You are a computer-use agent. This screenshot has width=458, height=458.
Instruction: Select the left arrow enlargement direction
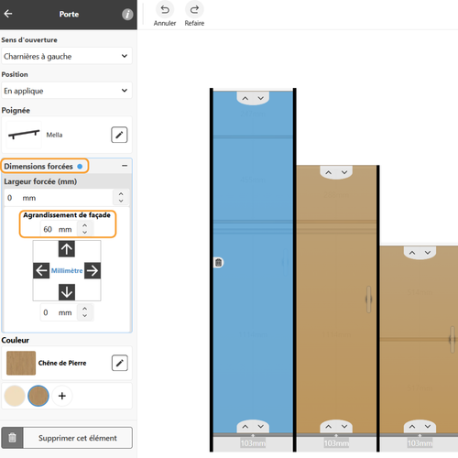tap(41, 270)
